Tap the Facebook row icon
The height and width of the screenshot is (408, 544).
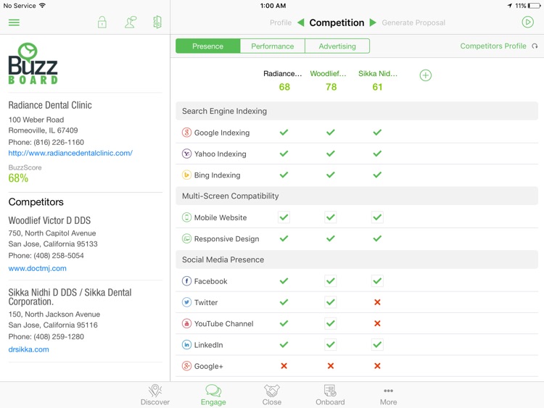pos(186,280)
